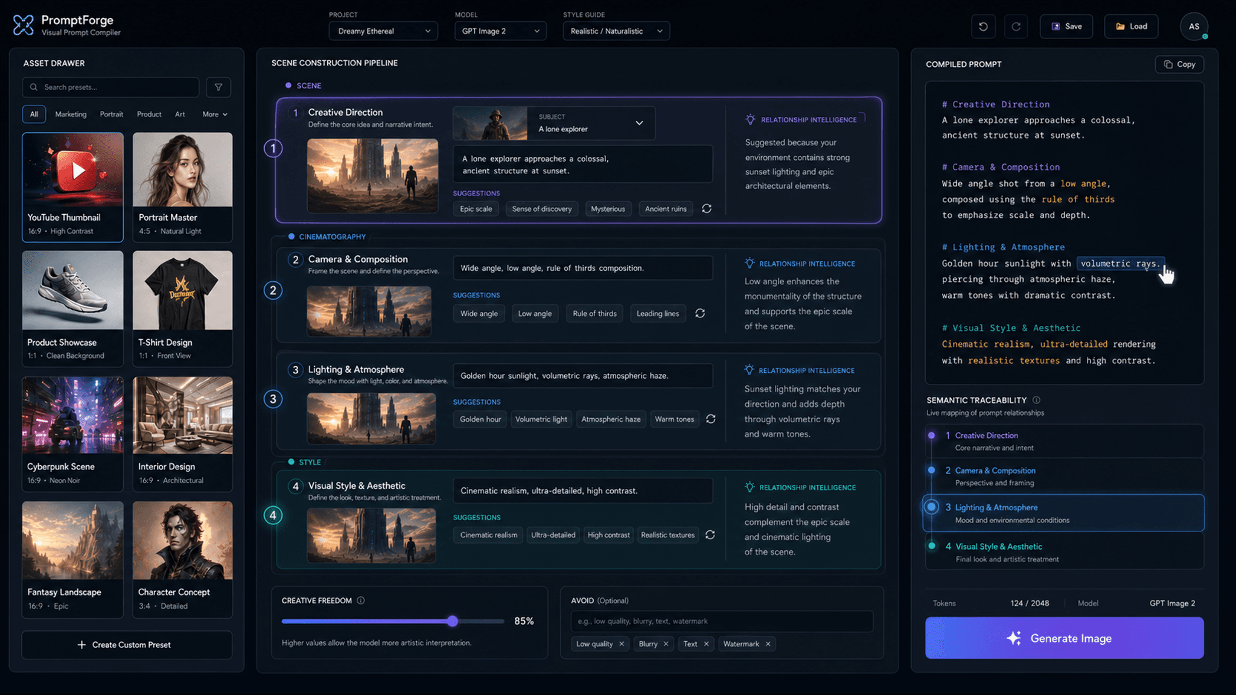Click the PromptForge logo icon

click(23, 25)
